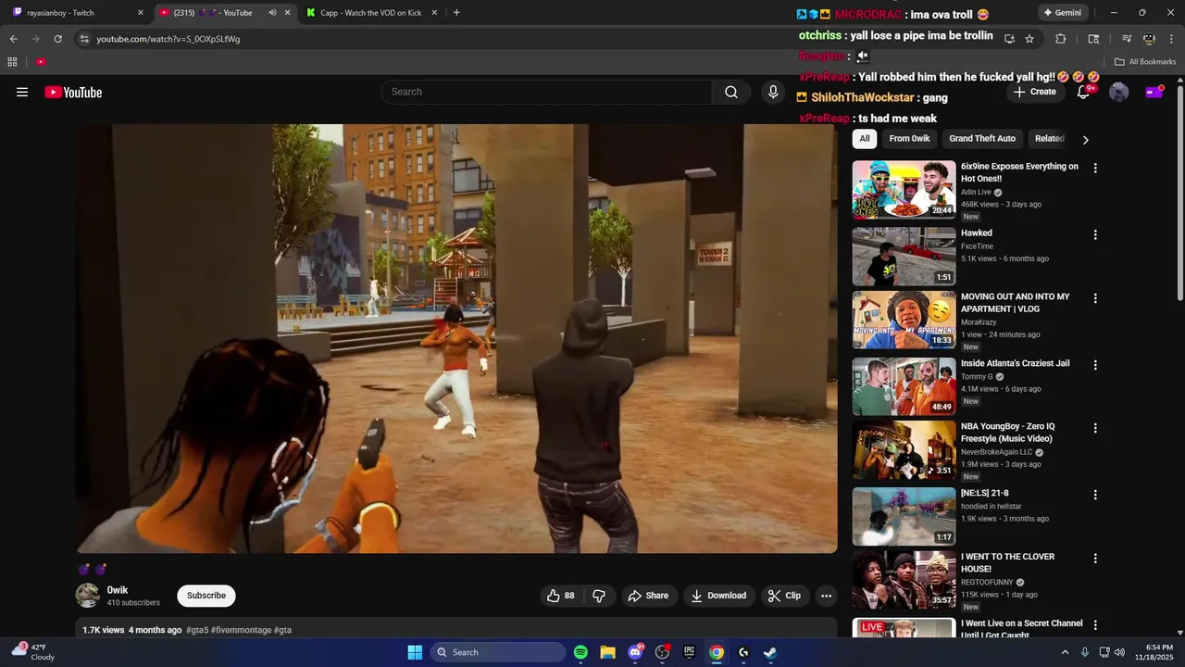Open Chrome profile avatar
Viewport: 1185px width, 667px height.
(1149, 39)
